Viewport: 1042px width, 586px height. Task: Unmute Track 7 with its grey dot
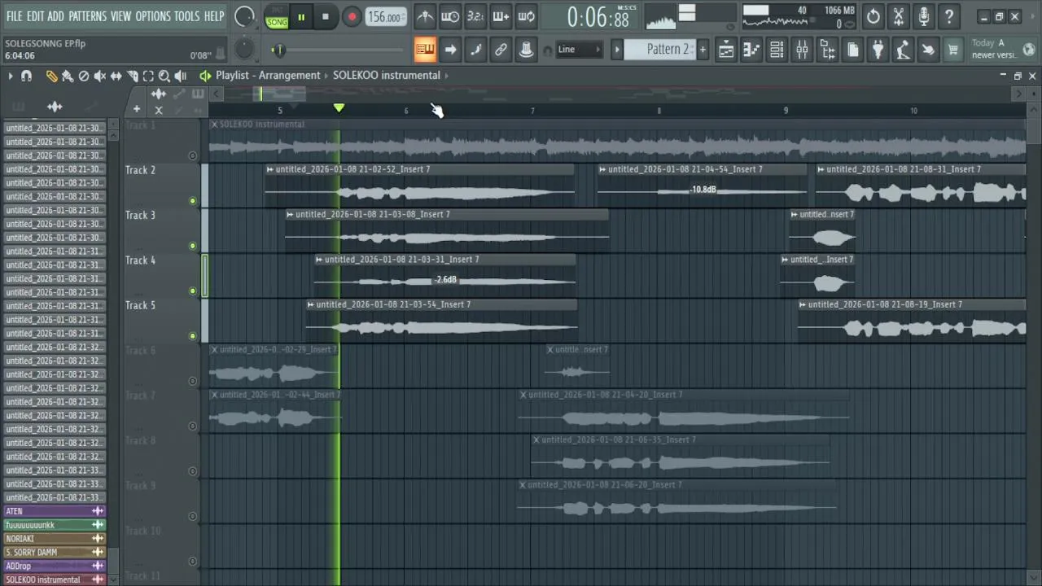click(192, 426)
